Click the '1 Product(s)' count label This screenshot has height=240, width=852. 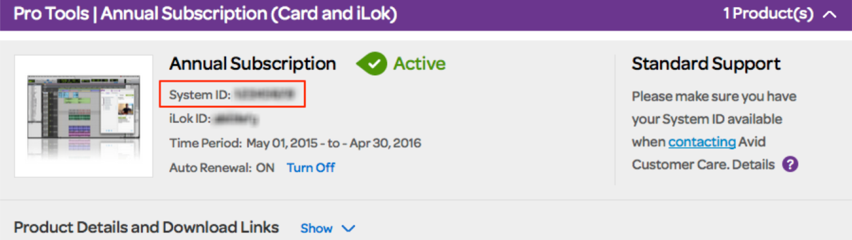pos(768,14)
